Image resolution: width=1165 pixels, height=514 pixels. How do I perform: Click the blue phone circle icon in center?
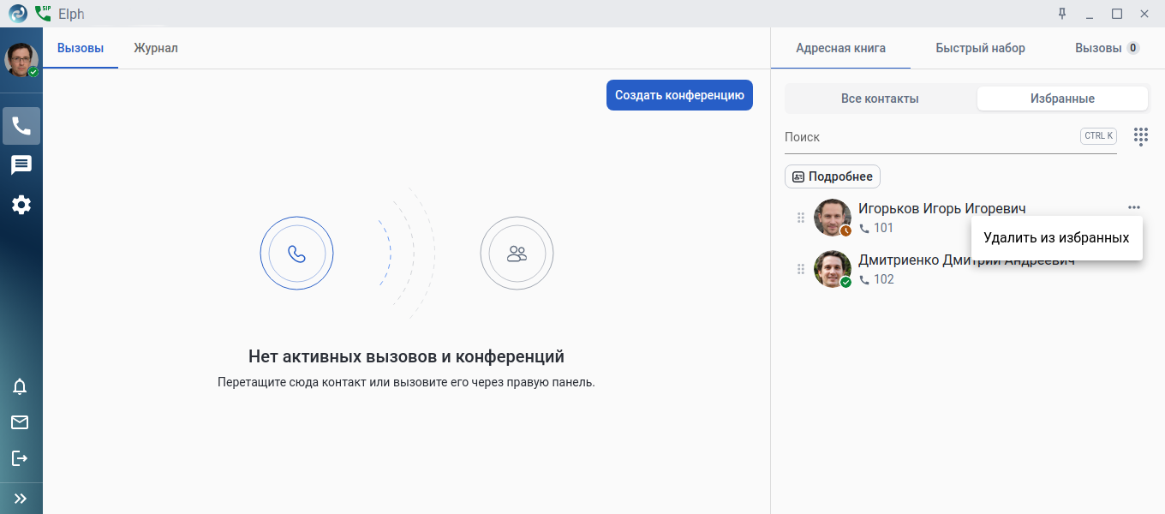click(x=296, y=254)
